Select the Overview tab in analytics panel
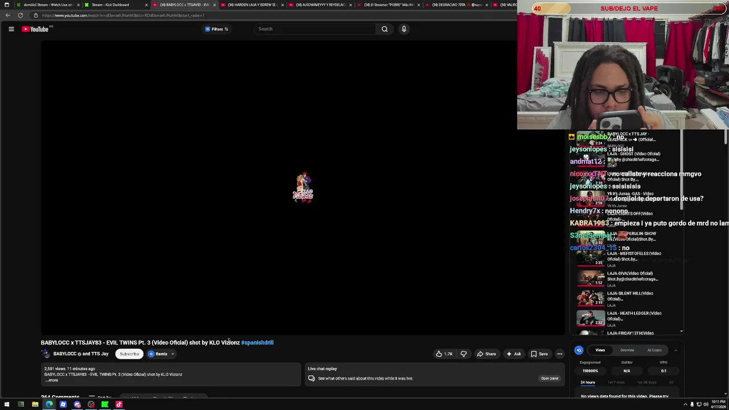The image size is (729, 410). 627,350
